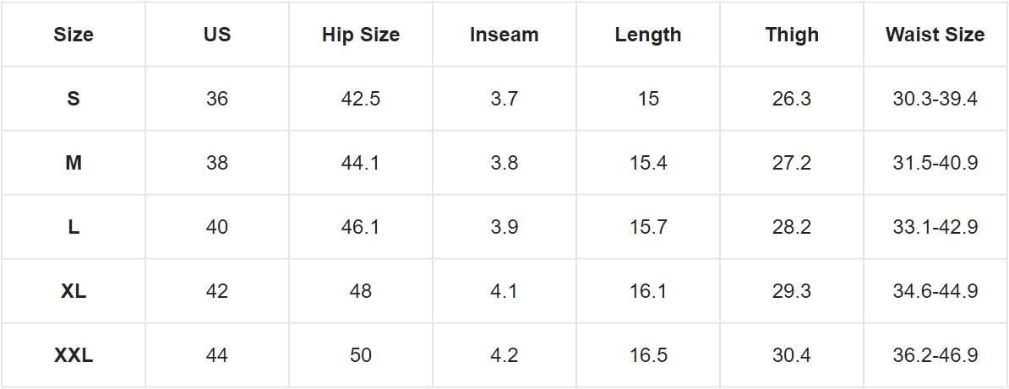
Task: Click the Waist Size header cell
Action: click(935, 34)
